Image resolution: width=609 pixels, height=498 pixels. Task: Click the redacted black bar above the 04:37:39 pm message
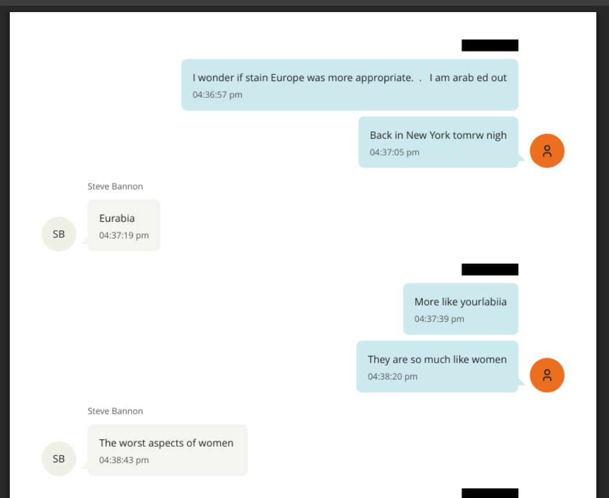(490, 269)
